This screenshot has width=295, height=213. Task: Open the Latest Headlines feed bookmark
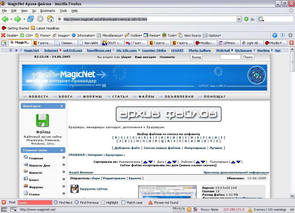(45, 28)
